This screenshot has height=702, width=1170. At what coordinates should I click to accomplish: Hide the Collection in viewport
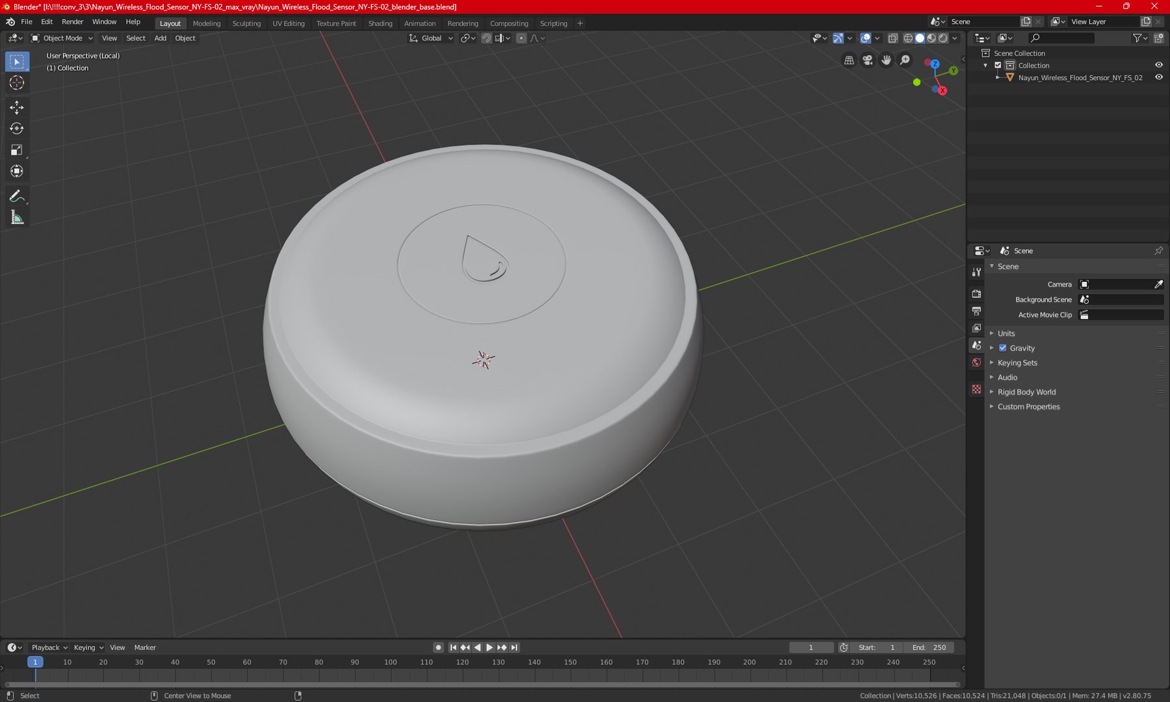click(x=1158, y=65)
